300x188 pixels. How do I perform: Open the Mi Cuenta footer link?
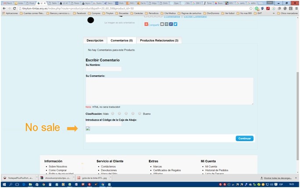pyautogui.click(x=211, y=167)
